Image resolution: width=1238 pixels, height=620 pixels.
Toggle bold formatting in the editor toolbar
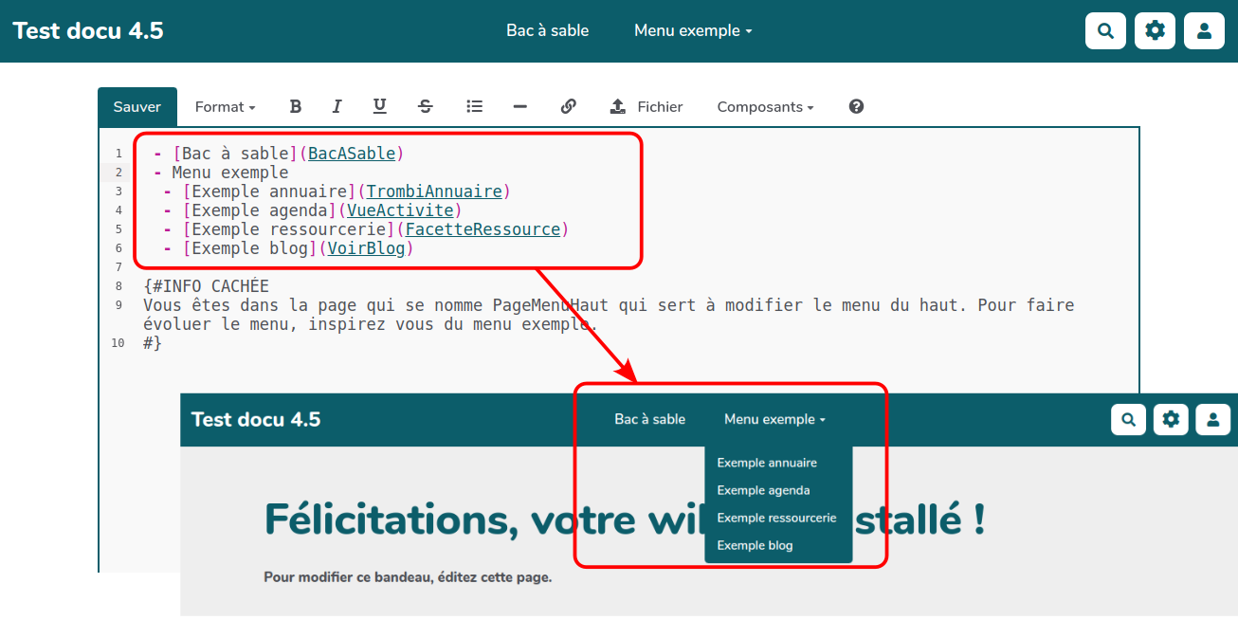click(295, 106)
